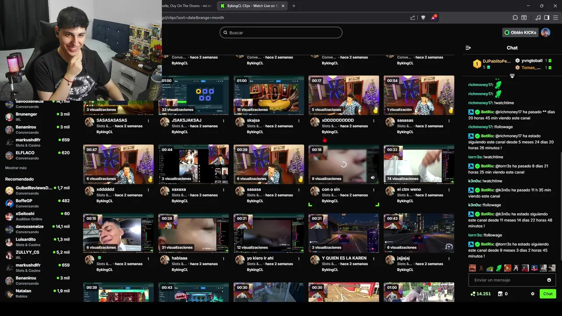Play the JSAKSJAKSAJ clip thumbnail
562x316 pixels.
point(194,95)
